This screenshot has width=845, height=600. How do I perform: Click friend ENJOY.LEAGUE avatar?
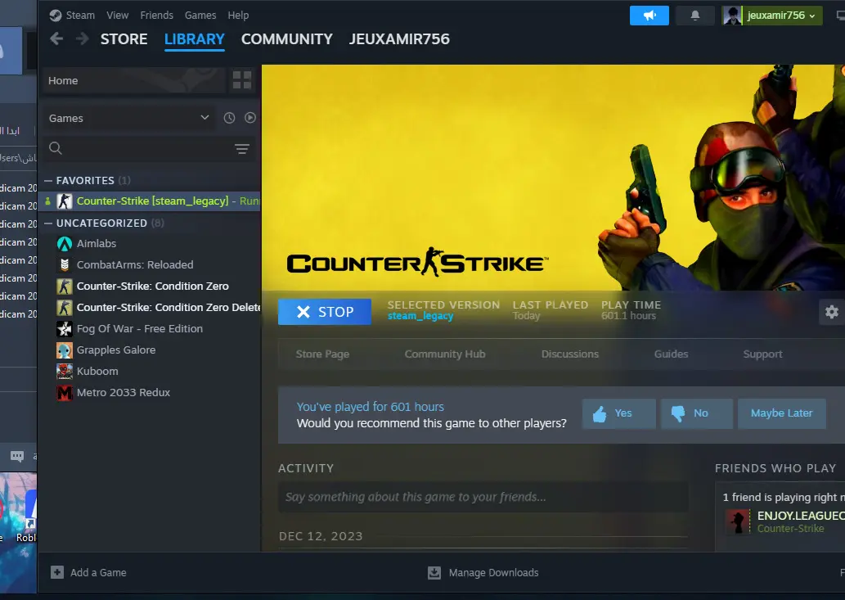click(x=738, y=521)
